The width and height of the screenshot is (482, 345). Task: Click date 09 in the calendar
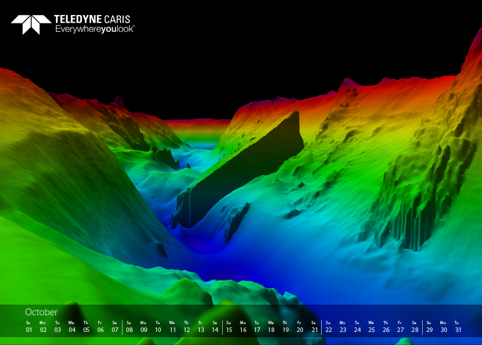point(143,329)
